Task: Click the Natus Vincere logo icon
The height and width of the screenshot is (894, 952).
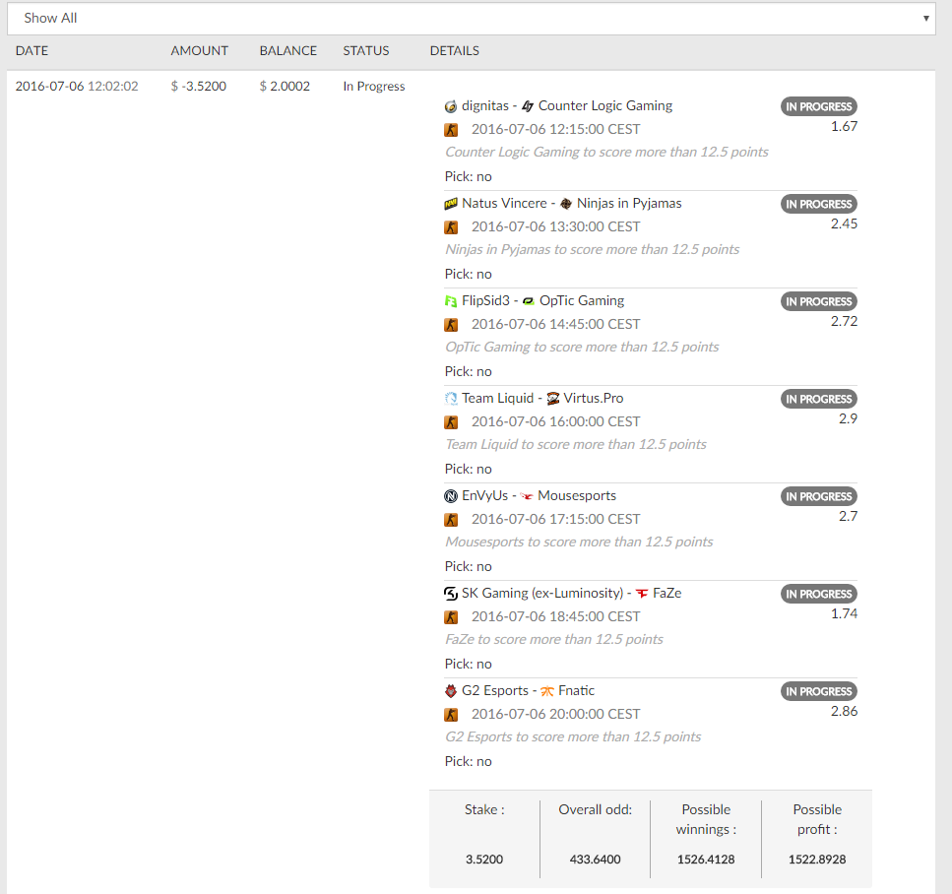Action: [x=451, y=204]
